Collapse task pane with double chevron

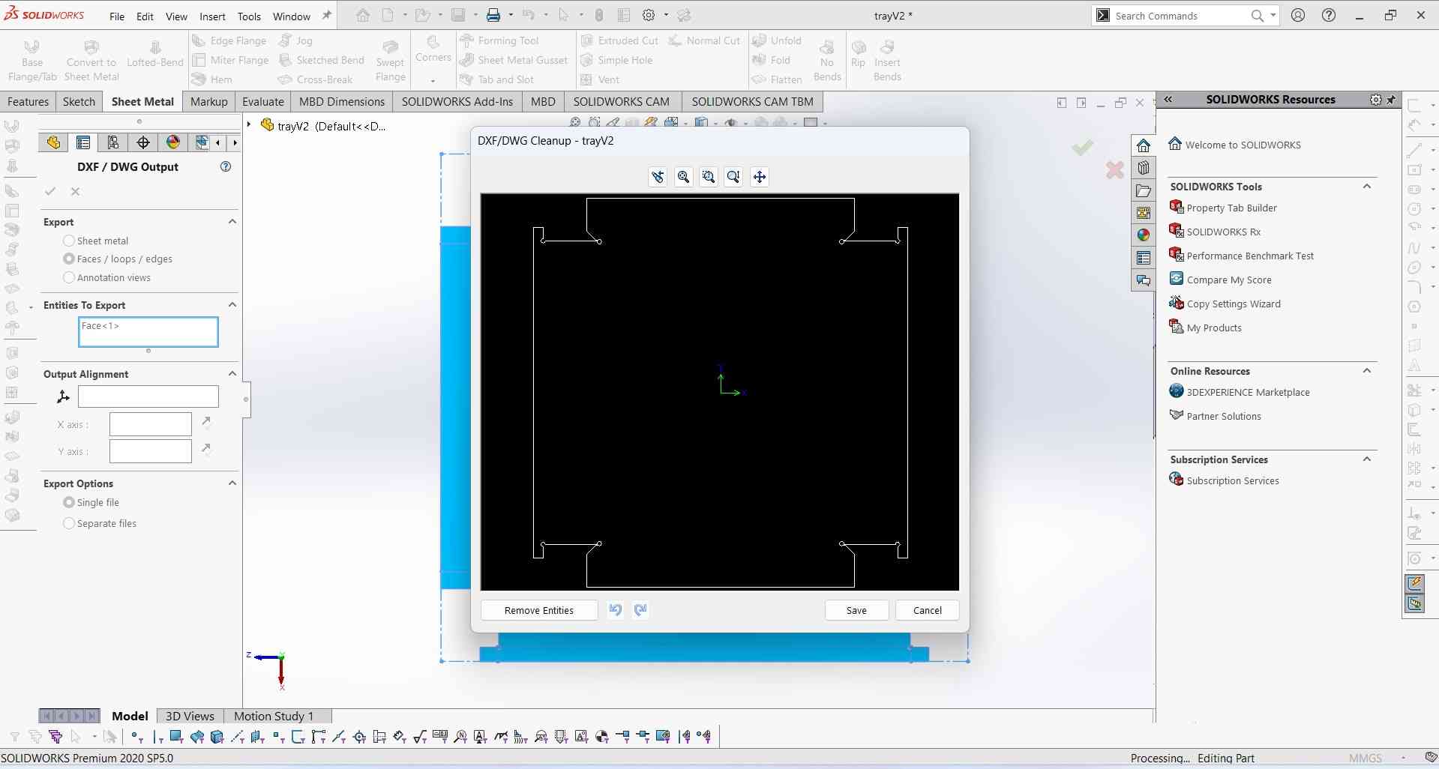(x=1168, y=100)
